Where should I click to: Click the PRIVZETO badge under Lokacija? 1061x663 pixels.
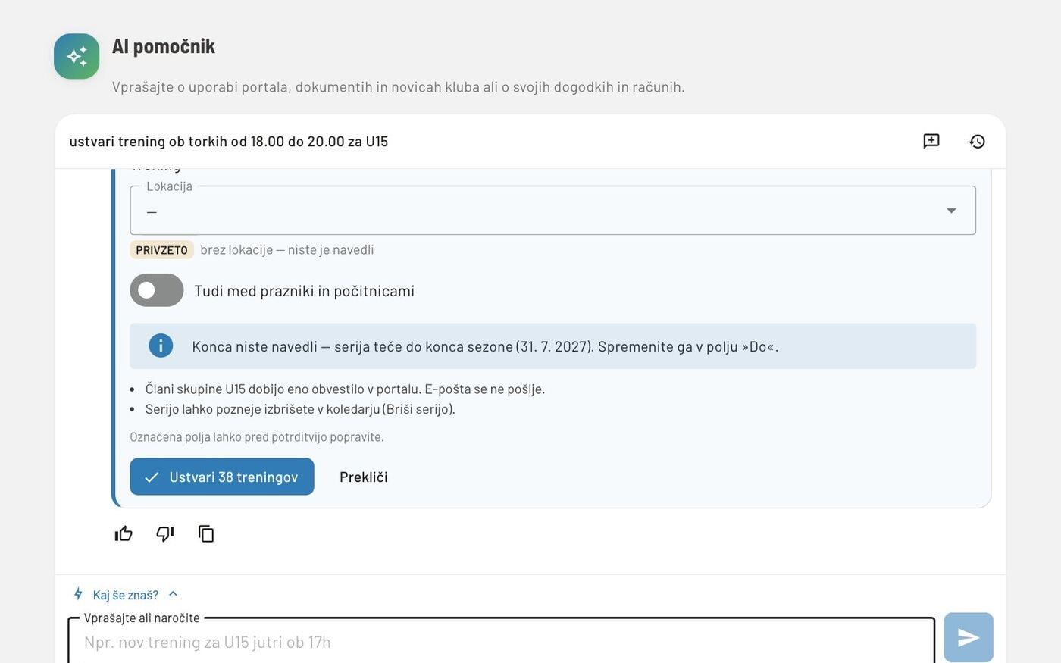coord(161,250)
